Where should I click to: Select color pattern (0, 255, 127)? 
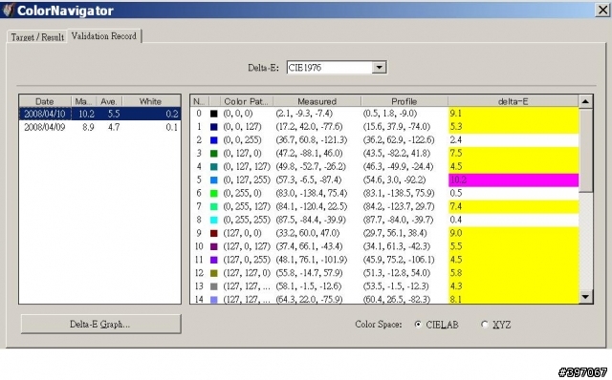tap(247, 206)
